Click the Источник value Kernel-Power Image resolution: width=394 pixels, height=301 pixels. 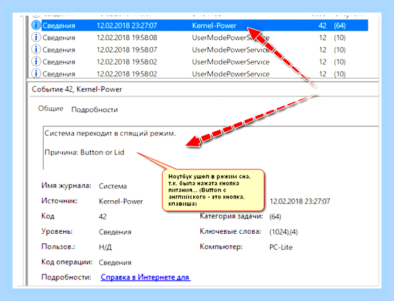pos(121,202)
